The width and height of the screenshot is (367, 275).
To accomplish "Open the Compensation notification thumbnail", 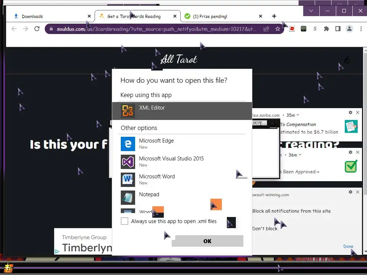I will [351, 126].
